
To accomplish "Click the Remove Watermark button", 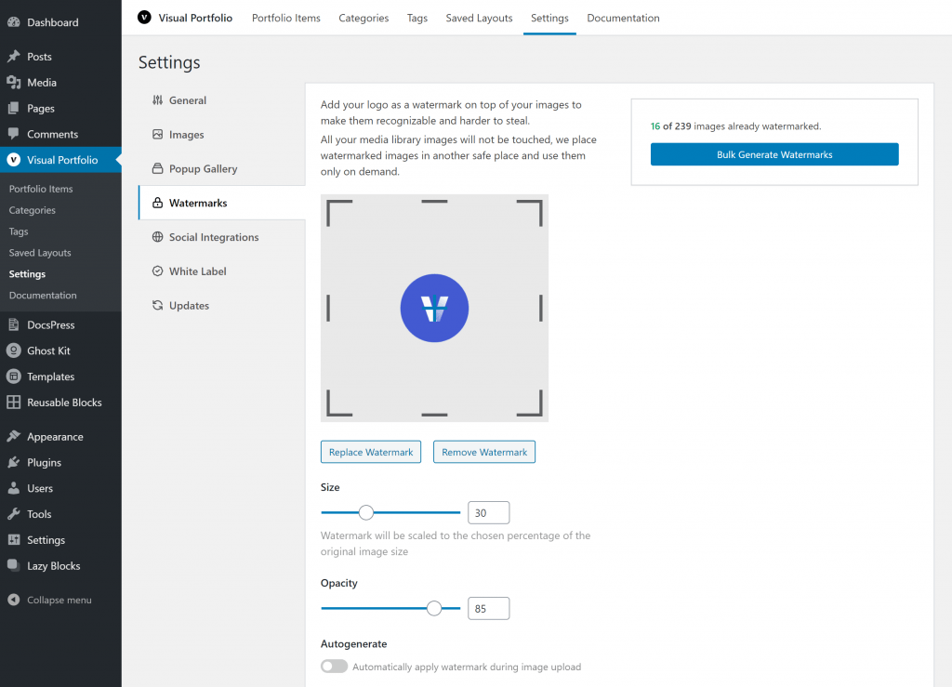I will click(x=483, y=452).
